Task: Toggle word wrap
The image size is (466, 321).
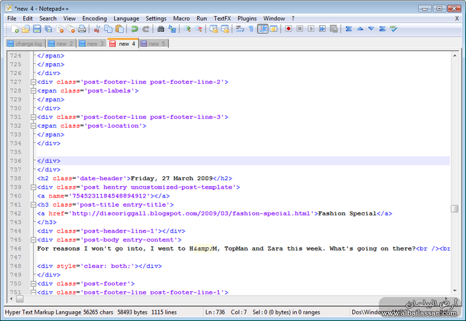Action: [x=240, y=29]
